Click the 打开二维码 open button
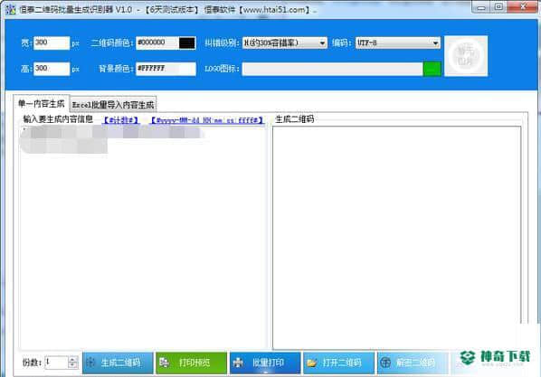The height and width of the screenshot is (377, 541). pyautogui.click(x=339, y=363)
